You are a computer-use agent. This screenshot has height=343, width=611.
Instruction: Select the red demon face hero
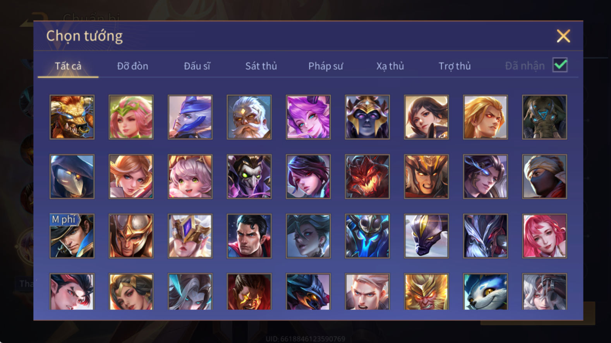click(x=367, y=177)
